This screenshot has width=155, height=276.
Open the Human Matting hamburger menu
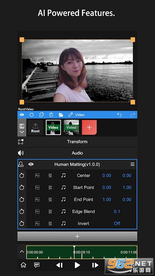[132, 164]
